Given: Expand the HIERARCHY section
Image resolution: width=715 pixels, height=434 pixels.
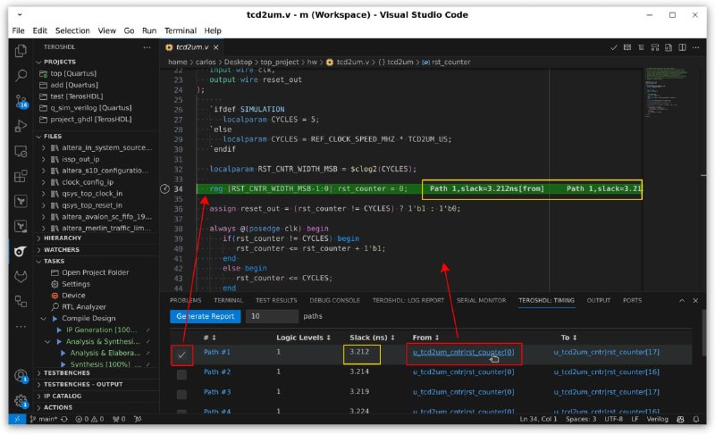Looking at the screenshot, I should 97,238.
